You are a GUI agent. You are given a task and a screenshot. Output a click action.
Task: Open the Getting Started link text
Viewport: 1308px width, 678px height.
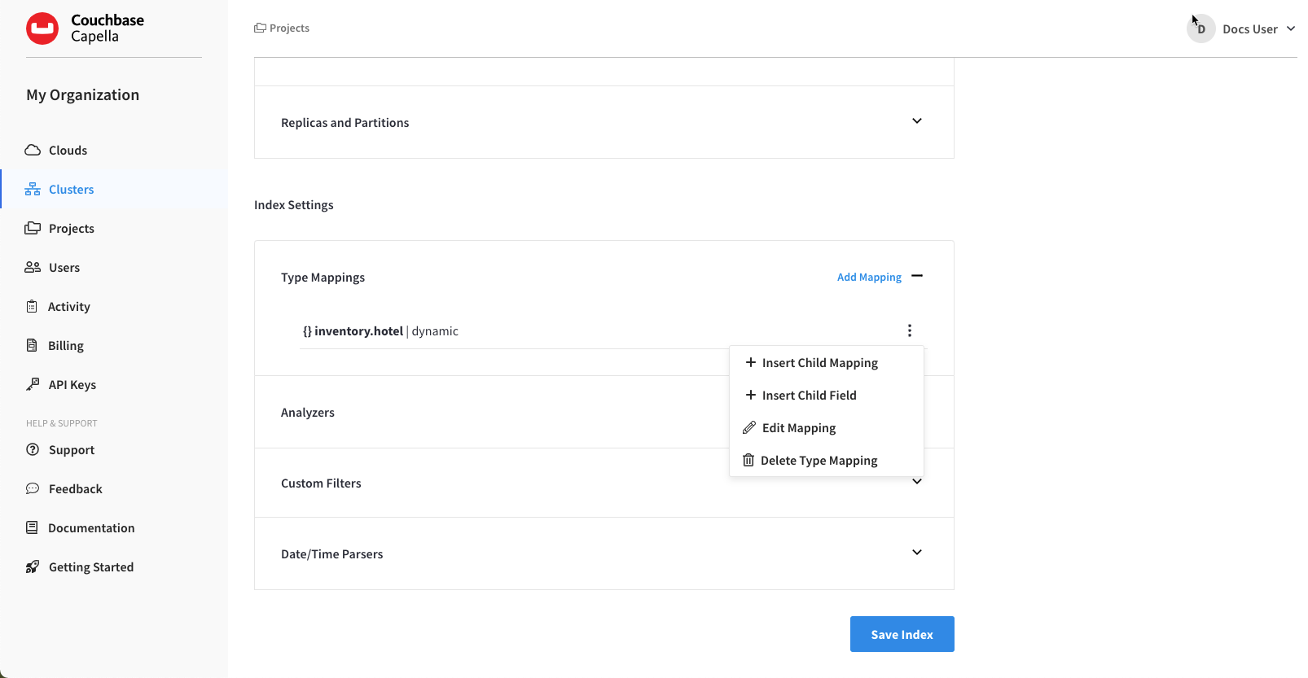coord(91,567)
